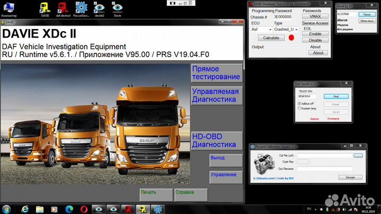Viewport: 381px width, 214px height.
Task: Click the Service Access button
Action: pos(315,23)
